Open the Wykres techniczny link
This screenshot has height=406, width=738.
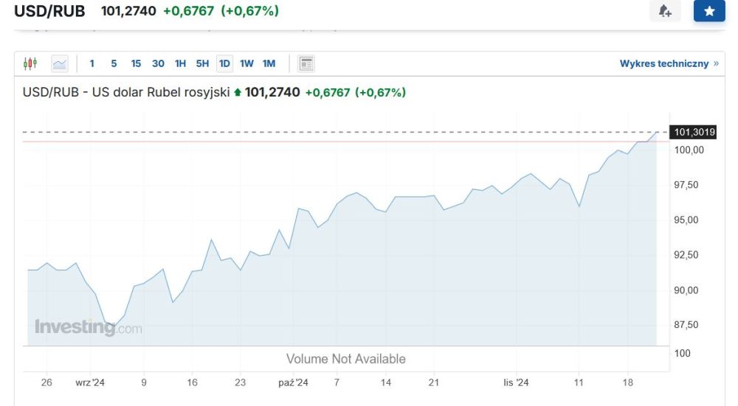pyautogui.click(x=664, y=64)
